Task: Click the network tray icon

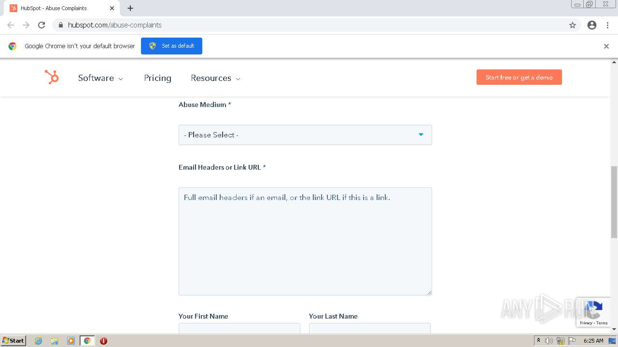Action: click(x=561, y=341)
